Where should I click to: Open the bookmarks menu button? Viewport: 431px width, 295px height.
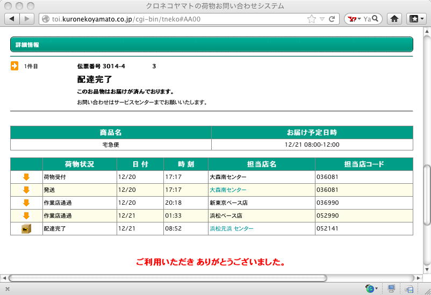coord(416,19)
